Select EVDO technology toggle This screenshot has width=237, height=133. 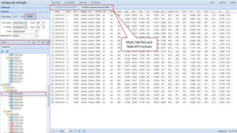[30, 17]
